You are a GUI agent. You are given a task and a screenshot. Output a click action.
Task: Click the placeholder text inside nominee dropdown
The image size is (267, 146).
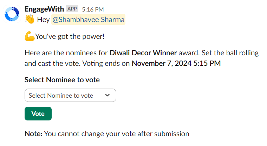61,95
